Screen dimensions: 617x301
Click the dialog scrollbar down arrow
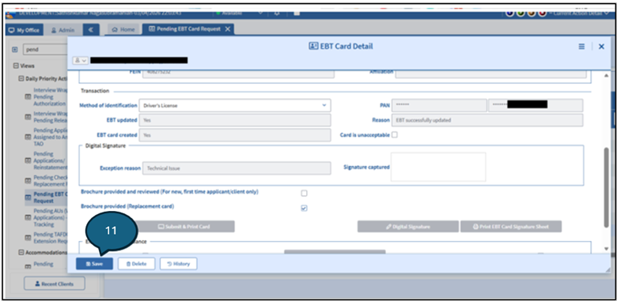[606, 249]
